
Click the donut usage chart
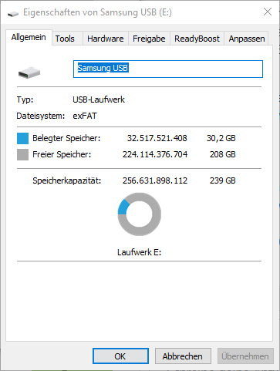point(140,214)
